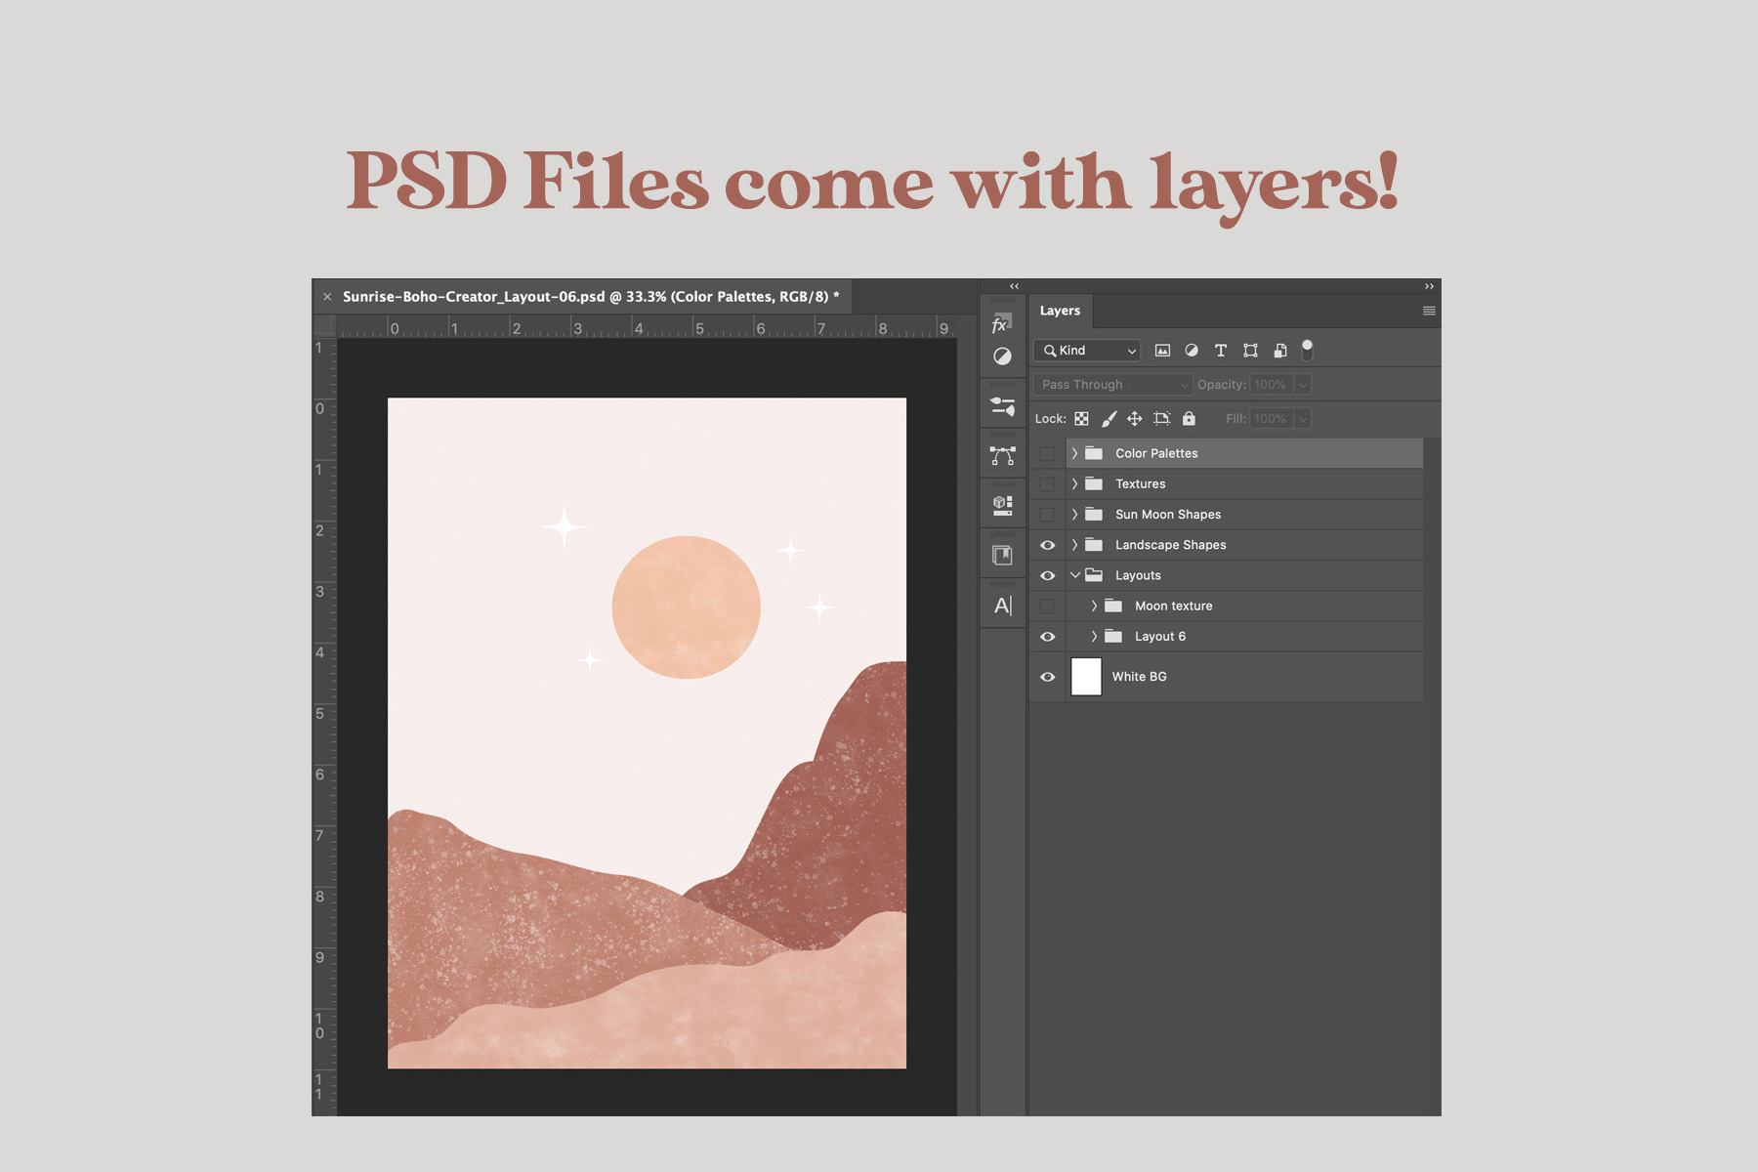Select the White BG layer name
Image resolution: width=1758 pixels, height=1172 pixels.
click(x=1139, y=677)
